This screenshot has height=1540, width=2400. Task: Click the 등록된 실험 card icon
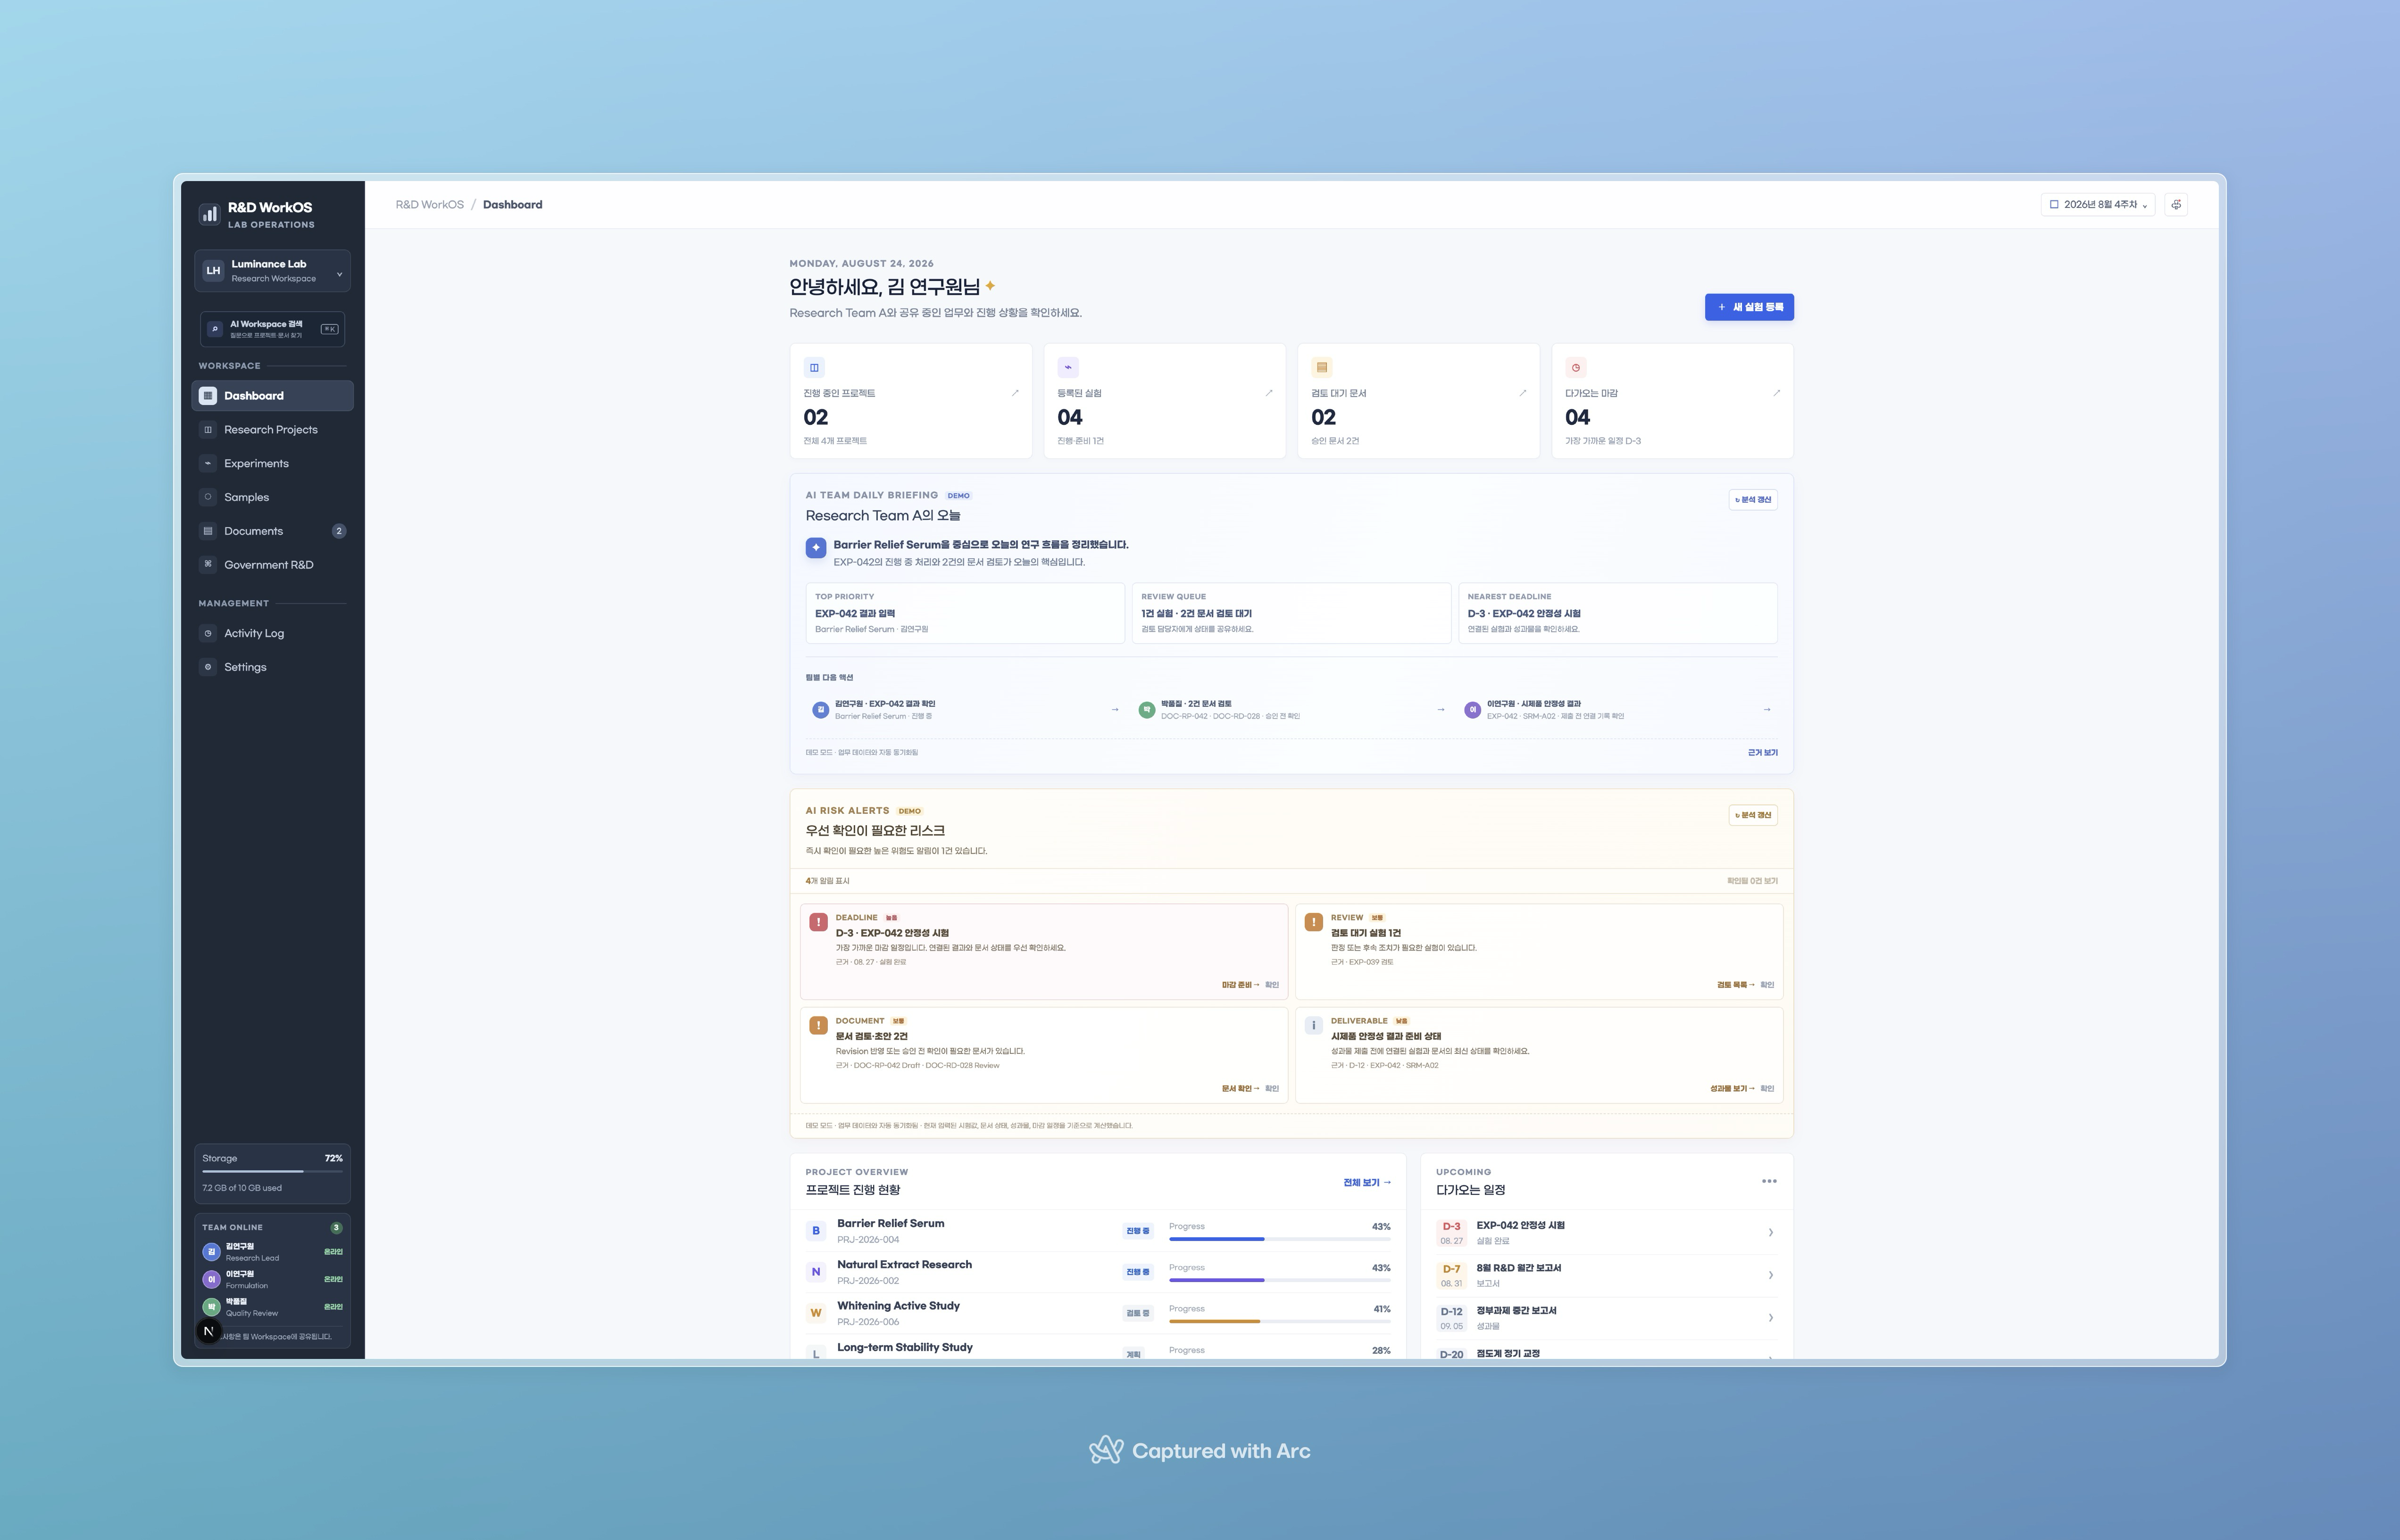point(1068,367)
